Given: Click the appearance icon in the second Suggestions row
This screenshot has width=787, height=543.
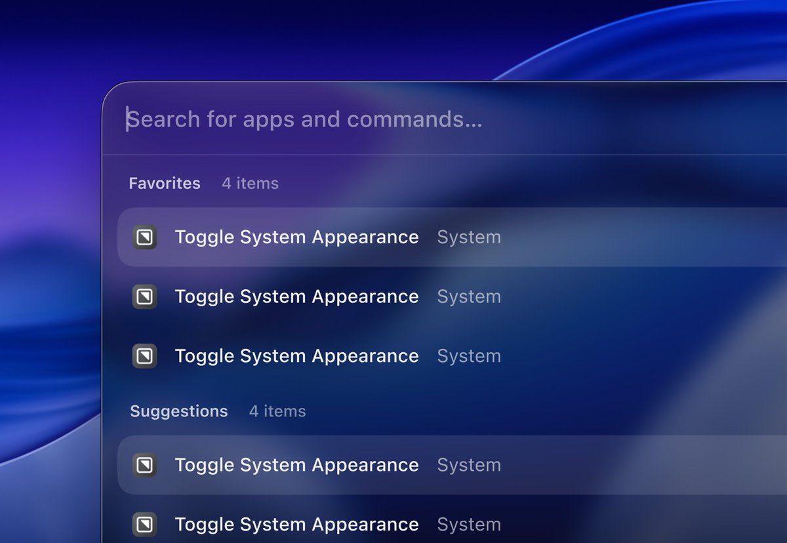Looking at the screenshot, I should [x=144, y=525].
